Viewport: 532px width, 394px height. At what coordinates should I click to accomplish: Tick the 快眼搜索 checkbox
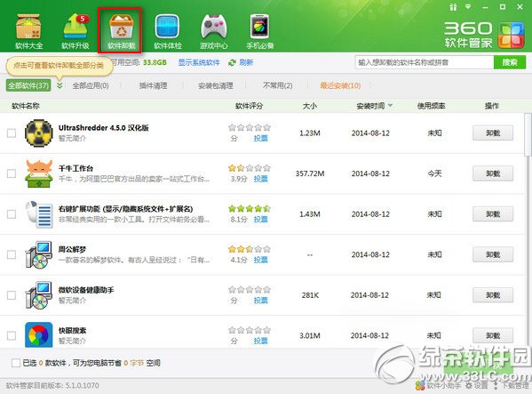tap(12, 335)
